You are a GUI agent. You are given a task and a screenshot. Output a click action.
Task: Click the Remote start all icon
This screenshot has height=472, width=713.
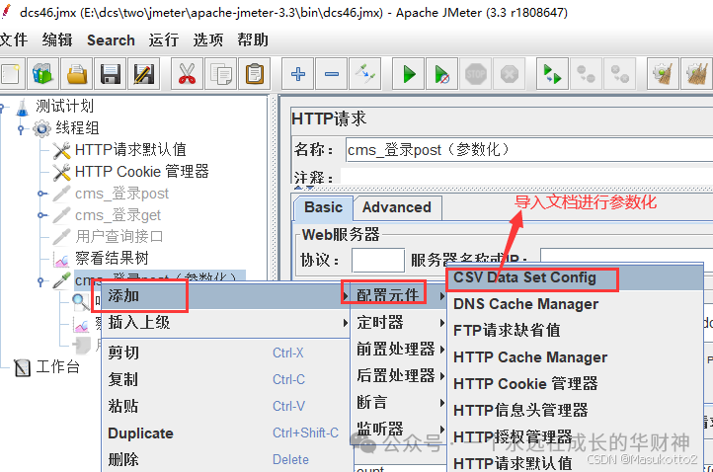[552, 74]
